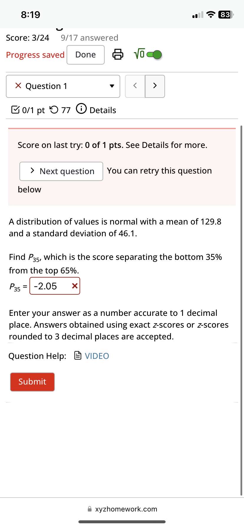This screenshot has width=244, height=528.
Task: Click the red X error icon beside the answer
Action: point(75,286)
